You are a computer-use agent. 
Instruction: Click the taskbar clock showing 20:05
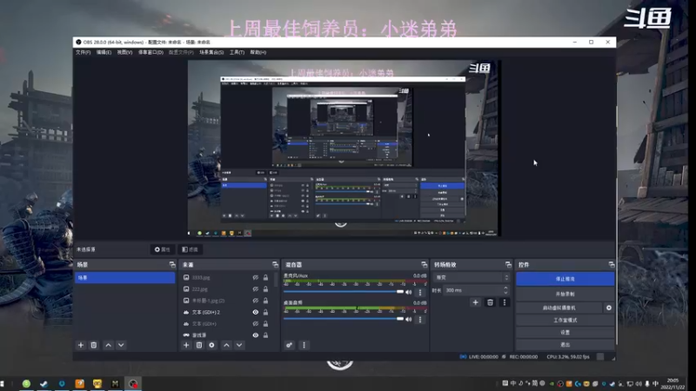(673, 383)
